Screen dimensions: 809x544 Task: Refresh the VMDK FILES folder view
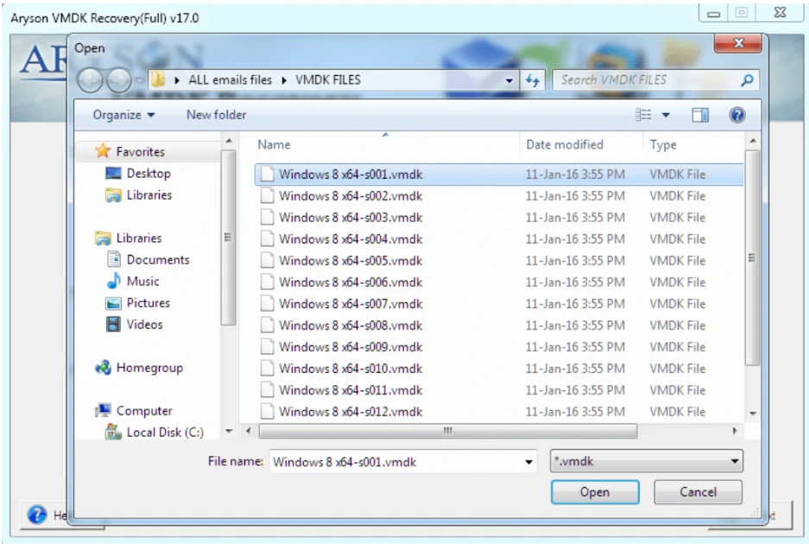click(533, 80)
